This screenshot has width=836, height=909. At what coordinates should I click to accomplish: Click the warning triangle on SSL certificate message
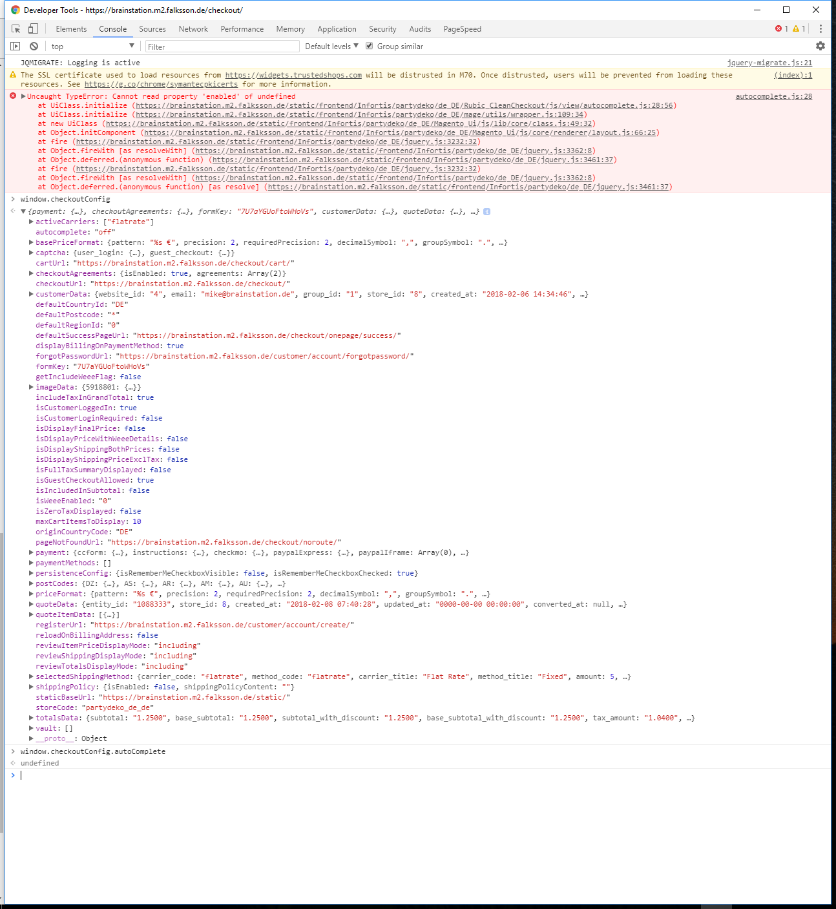coord(13,75)
